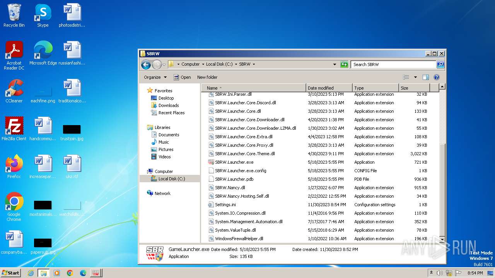Open the Organize dropdown menu
Screen dimensions: 495x278
(x=155, y=77)
